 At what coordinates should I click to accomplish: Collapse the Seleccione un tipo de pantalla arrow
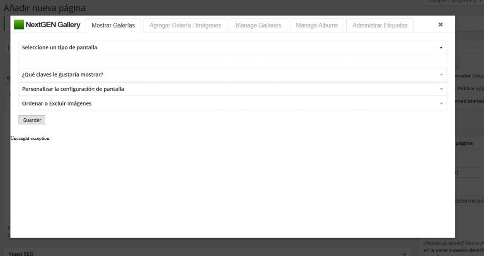pyautogui.click(x=441, y=48)
